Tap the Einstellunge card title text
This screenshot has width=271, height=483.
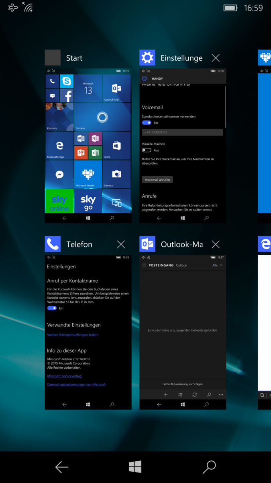point(181,58)
